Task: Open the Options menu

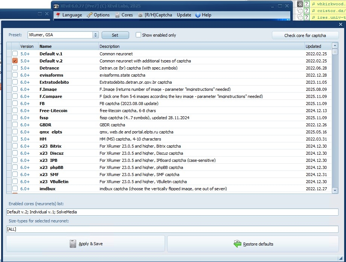Action: (x=98, y=15)
